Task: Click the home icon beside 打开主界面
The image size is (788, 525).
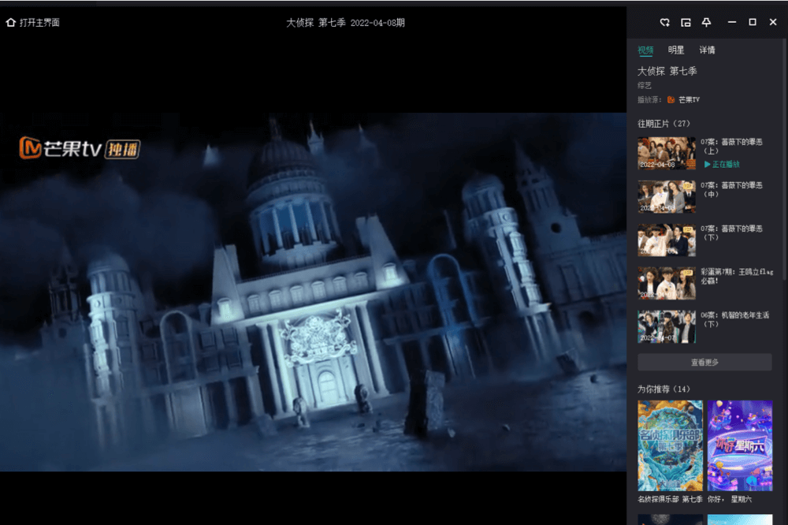Action: (11, 23)
